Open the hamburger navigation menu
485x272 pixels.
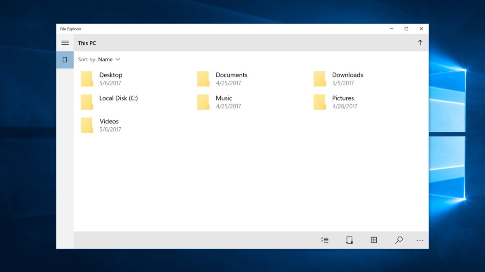tap(65, 43)
